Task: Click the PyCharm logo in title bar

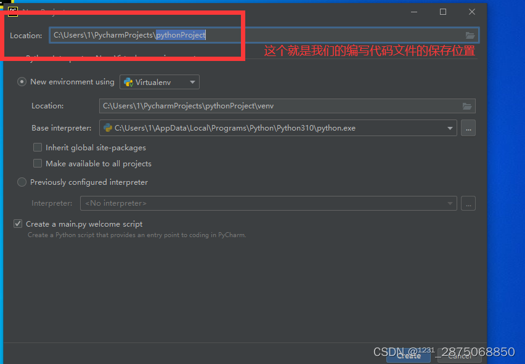Action: pos(13,11)
